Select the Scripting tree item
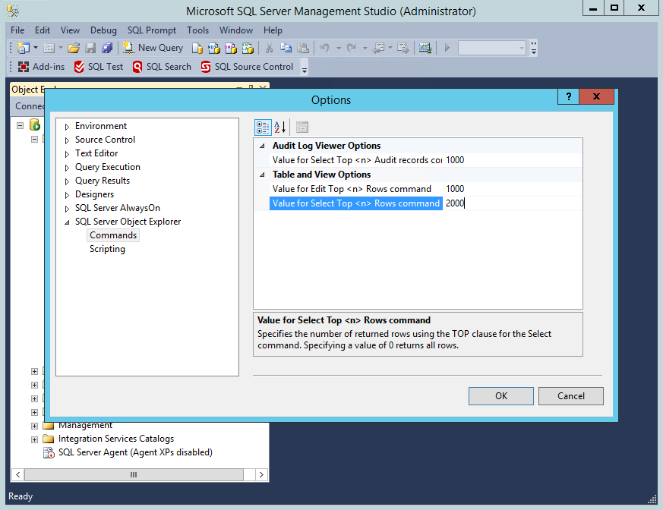The height and width of the screenshot is (510, 663). click(107, 249)
